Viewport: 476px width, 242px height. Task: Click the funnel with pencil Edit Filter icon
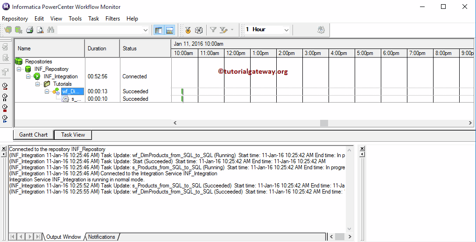pyautogui.click(x=224, y=30)
